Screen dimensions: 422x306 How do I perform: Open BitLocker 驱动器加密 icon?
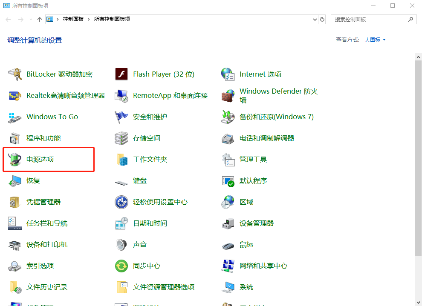pos(15,74)
